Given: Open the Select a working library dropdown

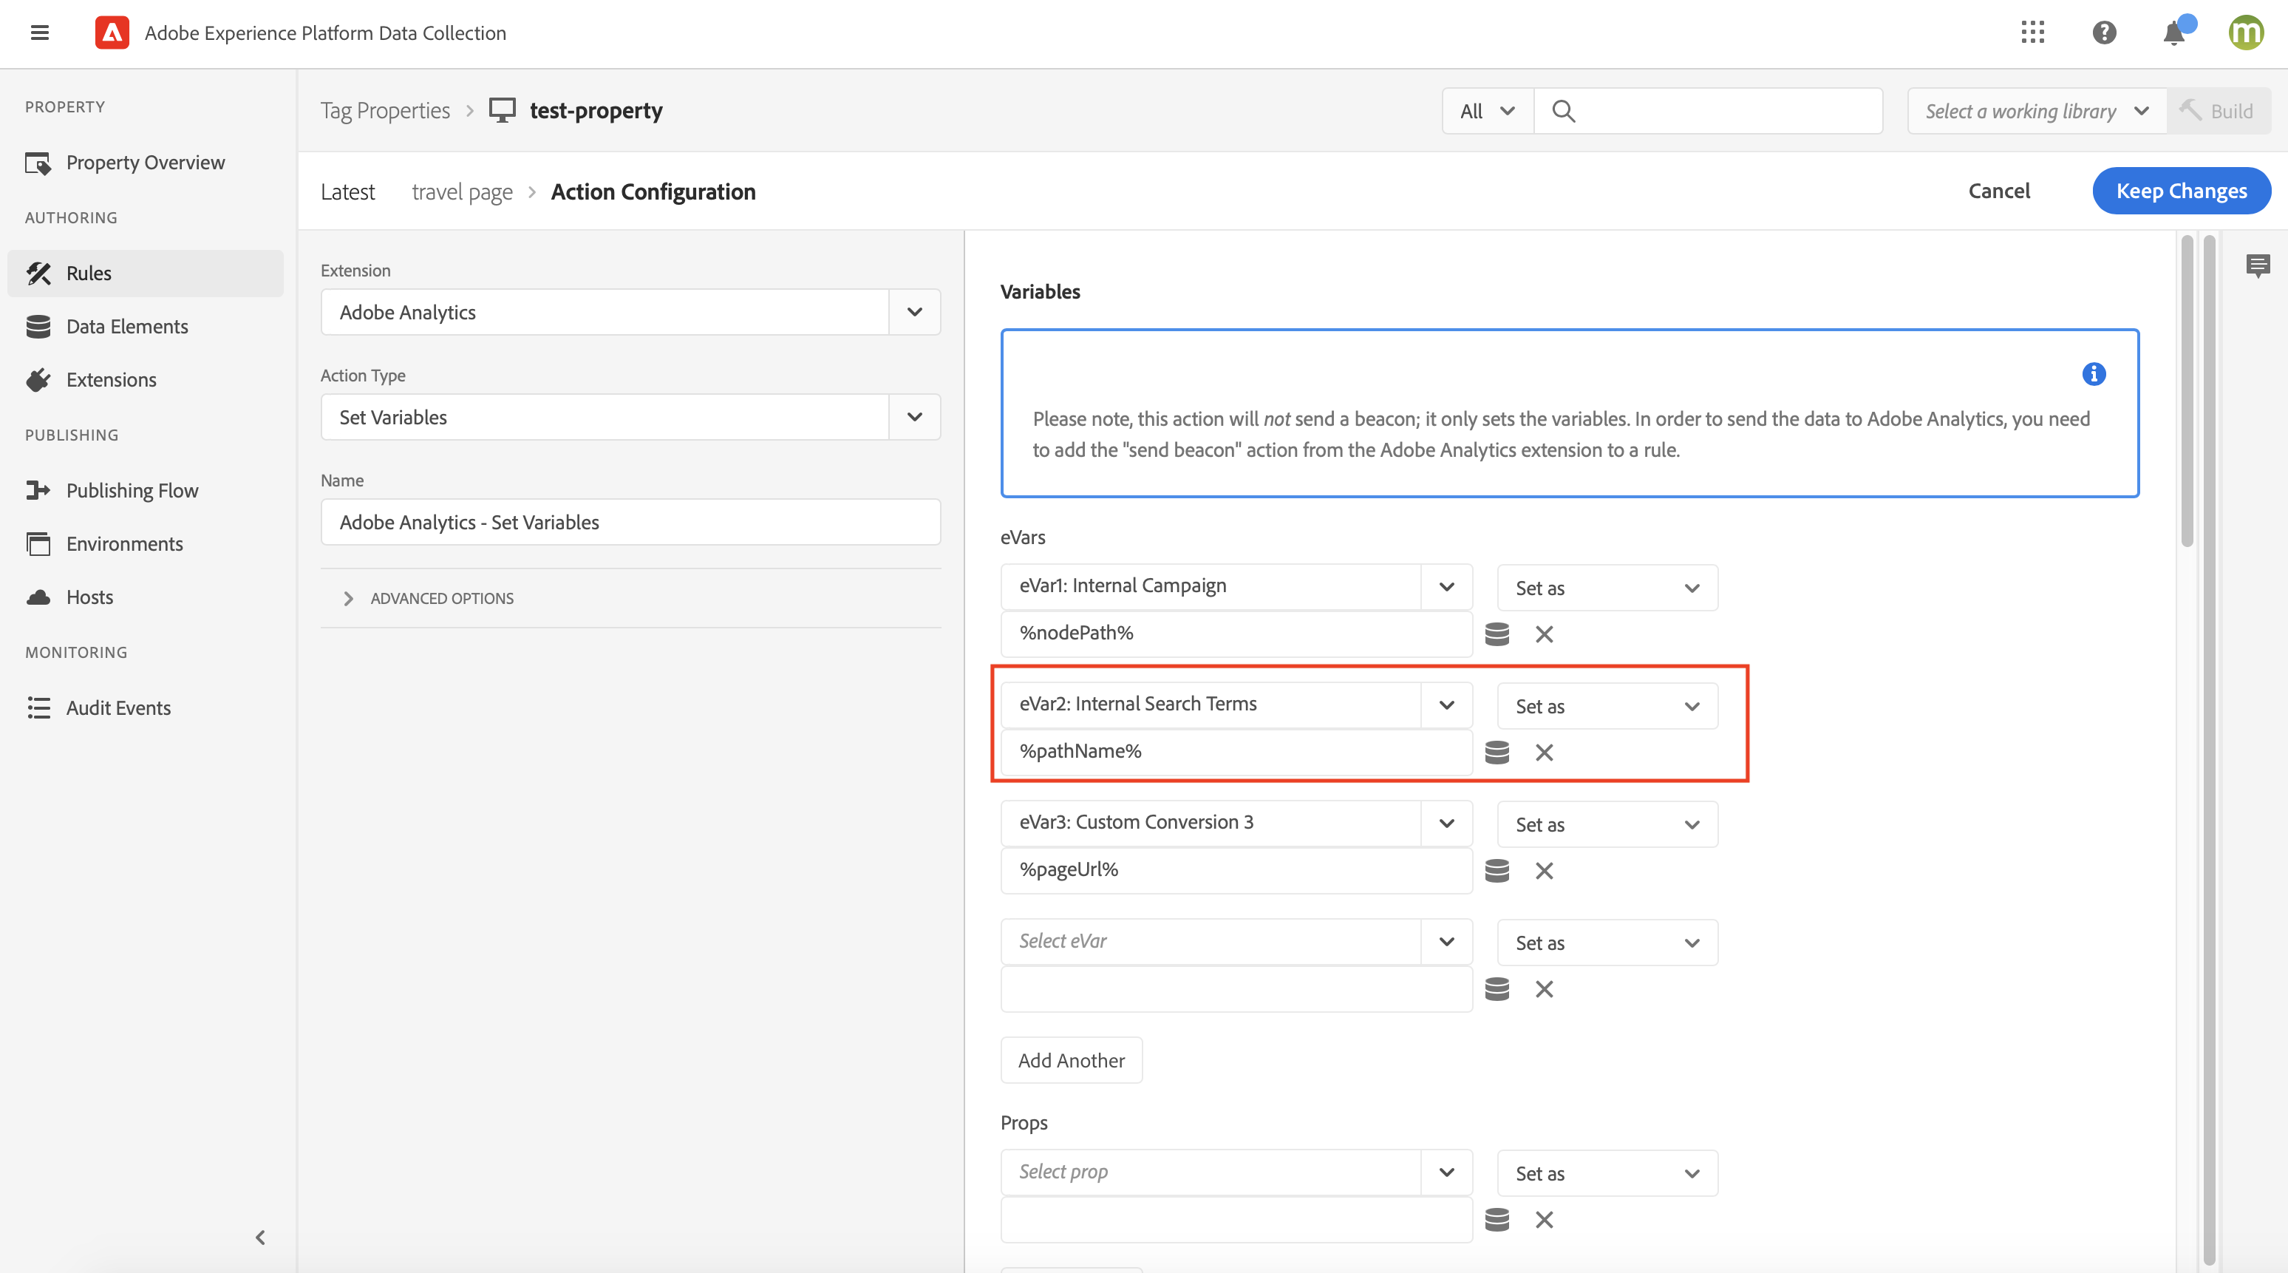Looking at the screenshot, I should [x=2037, y=111].
